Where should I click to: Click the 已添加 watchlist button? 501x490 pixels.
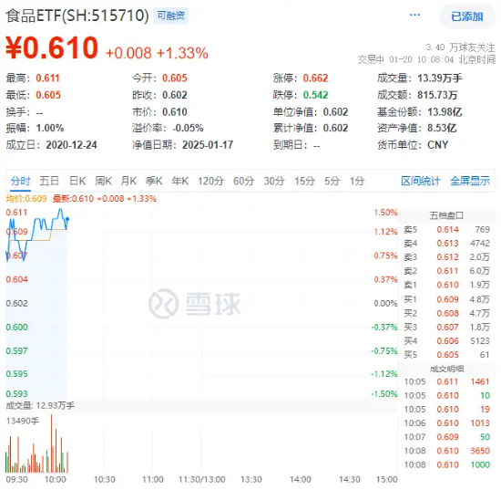pos(466,16)
